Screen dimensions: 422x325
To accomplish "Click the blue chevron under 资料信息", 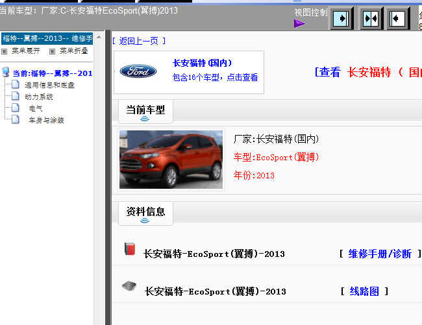I will click(x=145, y=221).
